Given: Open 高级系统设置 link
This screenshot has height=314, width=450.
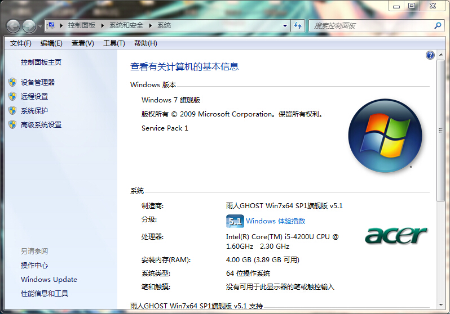Looking at the screenshot, I should (41, 124).
